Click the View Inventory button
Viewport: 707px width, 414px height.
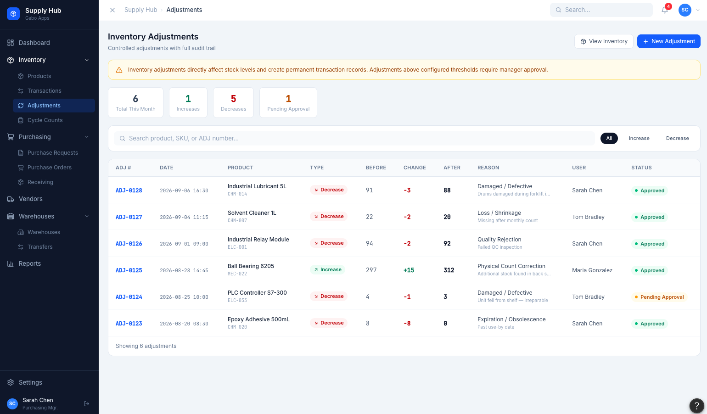(x=604, y=41)
